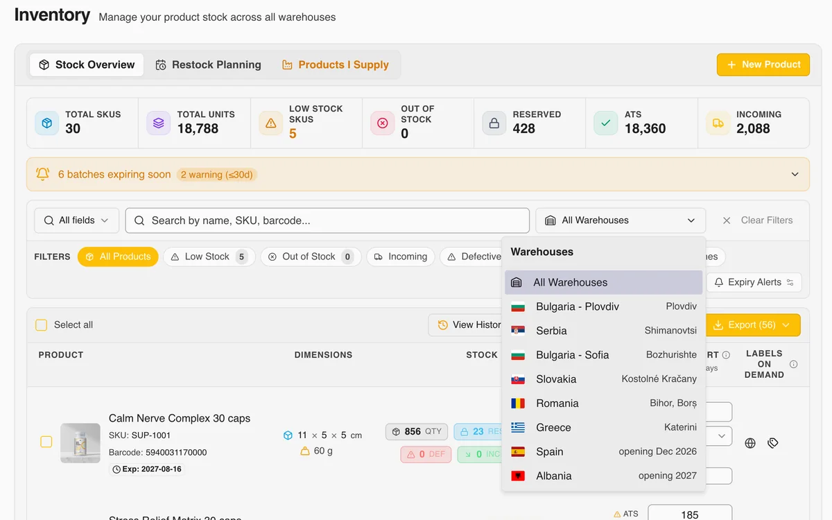Collapse the All Warehouses dropdown

click(621, 220)
